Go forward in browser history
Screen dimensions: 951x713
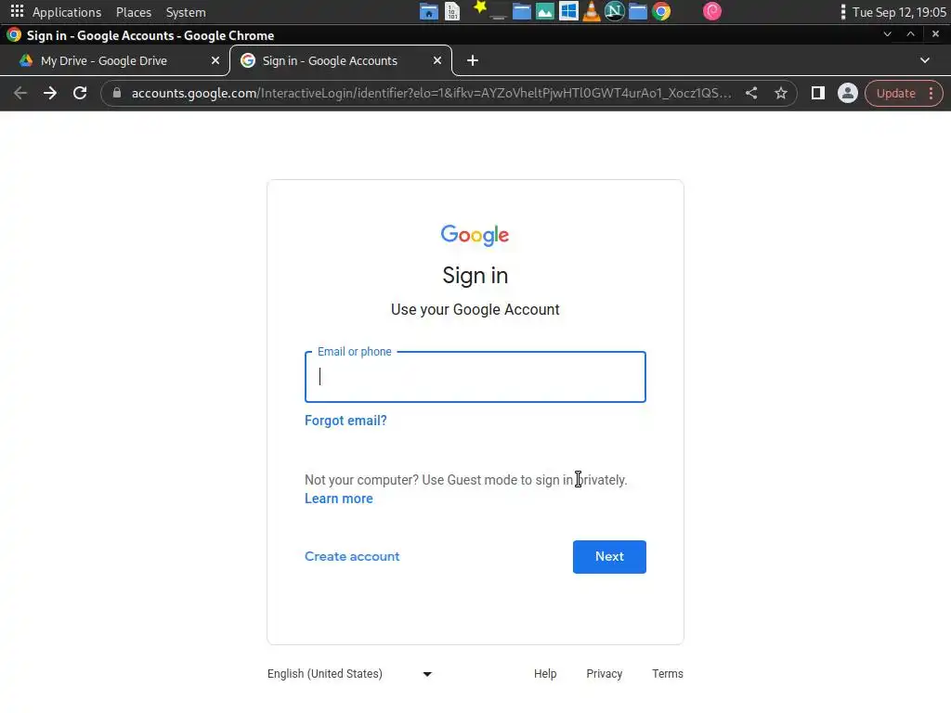tap(50, 93)
